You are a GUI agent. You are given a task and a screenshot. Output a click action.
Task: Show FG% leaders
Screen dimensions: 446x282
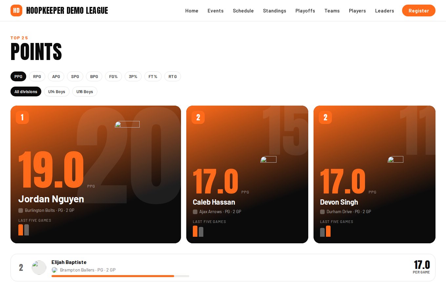pyautogui.click(x=113, y=76)
